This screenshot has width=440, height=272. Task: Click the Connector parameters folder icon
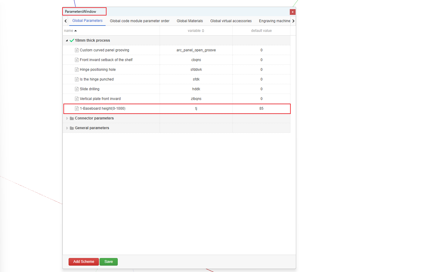[72, 118]
